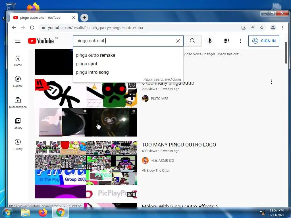Run search with the magnifying glass button
The width and height of the screenshot is (291, 218).
[x=192, y=41]
